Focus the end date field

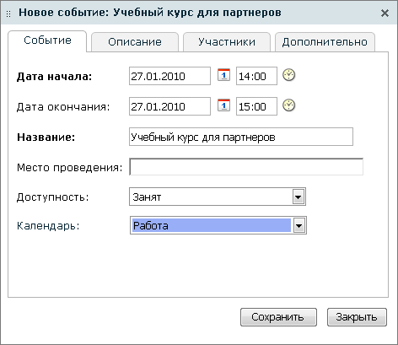pyautogui.click(x=169, y=106)
